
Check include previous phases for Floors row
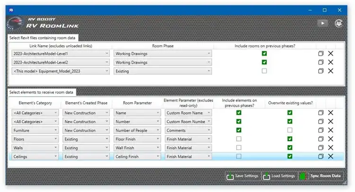[239, 139]
